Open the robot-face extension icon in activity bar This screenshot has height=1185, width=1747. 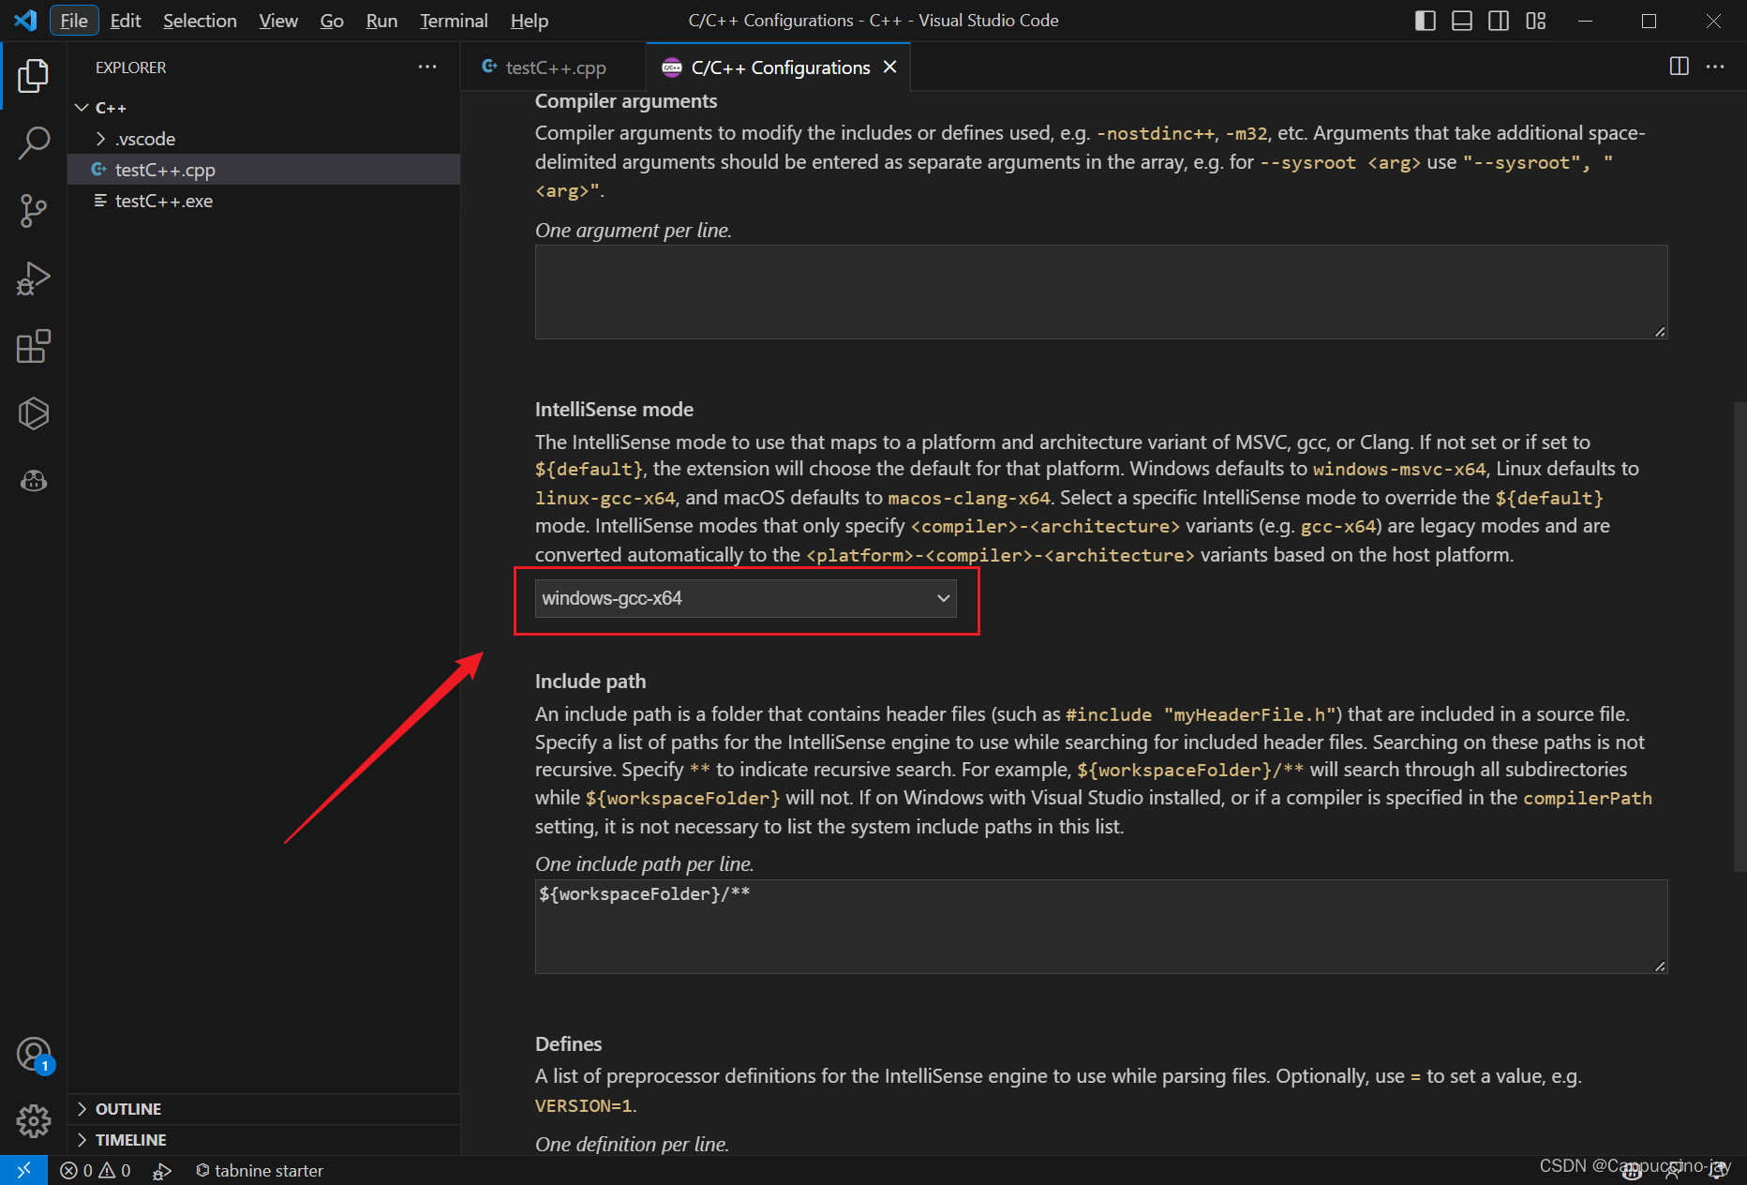coord(34,481)
